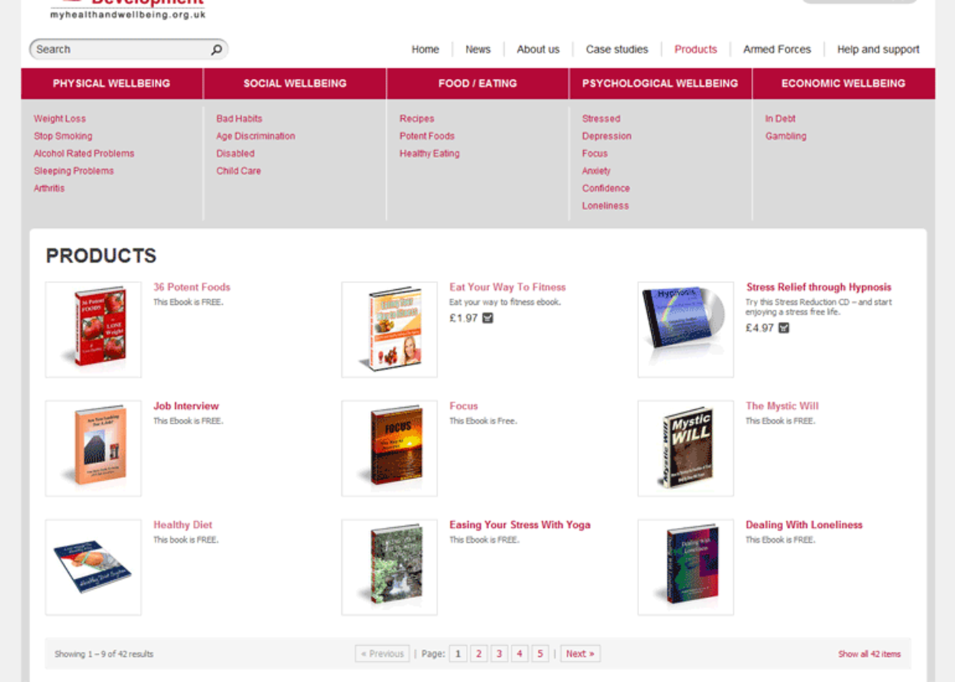The image size is (955, 682).
Task: Click the Next page button
Action: point(580,653)
